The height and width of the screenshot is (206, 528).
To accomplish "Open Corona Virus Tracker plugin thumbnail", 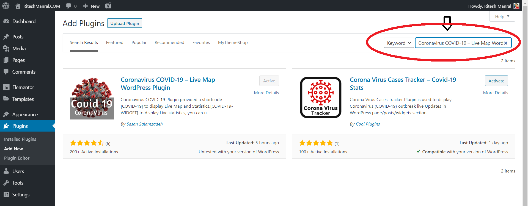I will coord(321,98).
